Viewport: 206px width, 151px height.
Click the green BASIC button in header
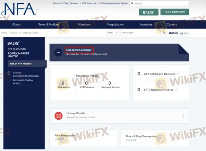coord(149,12)
